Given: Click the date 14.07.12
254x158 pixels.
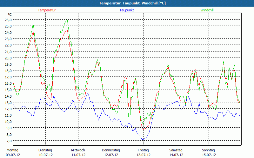Looking at the screenshot, I should (x=176, y=155).
